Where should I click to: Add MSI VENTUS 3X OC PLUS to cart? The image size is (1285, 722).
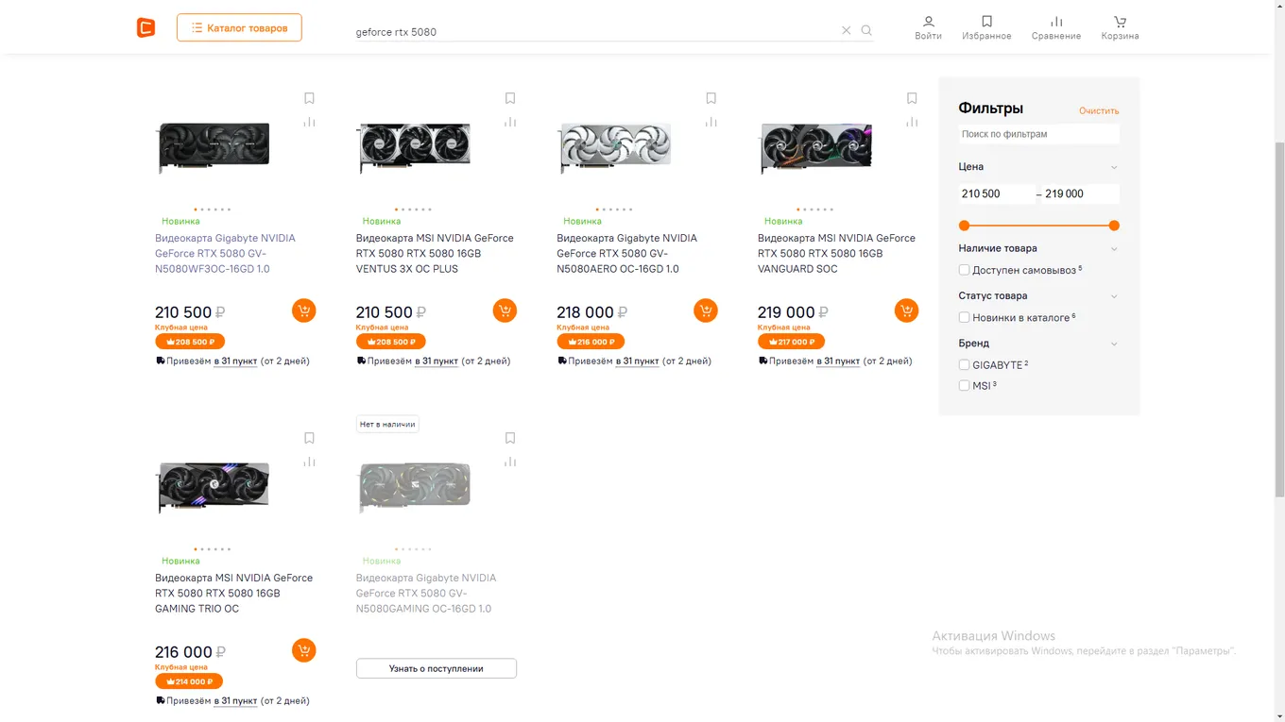[505, 311]
